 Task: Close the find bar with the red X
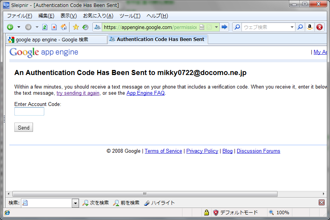321,202
